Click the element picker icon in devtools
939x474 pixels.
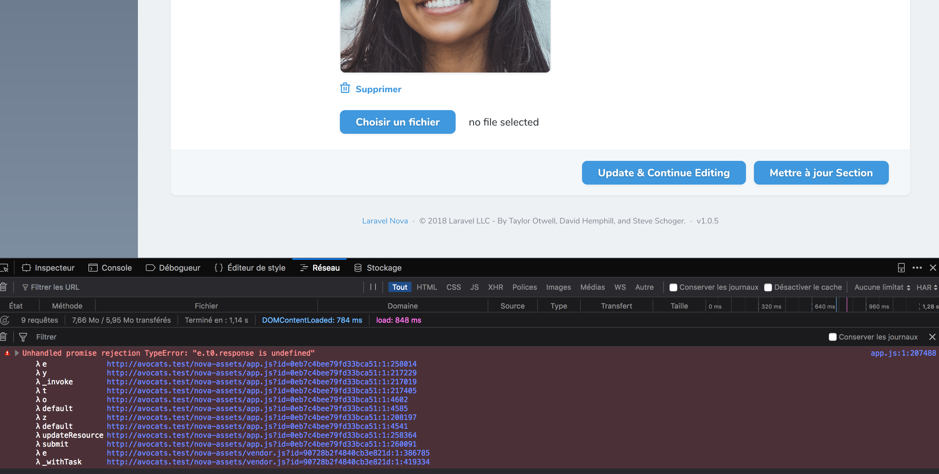coord(4,268)
